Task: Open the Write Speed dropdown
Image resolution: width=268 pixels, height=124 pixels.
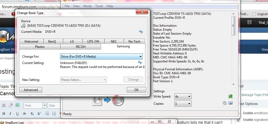Action: tap(183, 97)
